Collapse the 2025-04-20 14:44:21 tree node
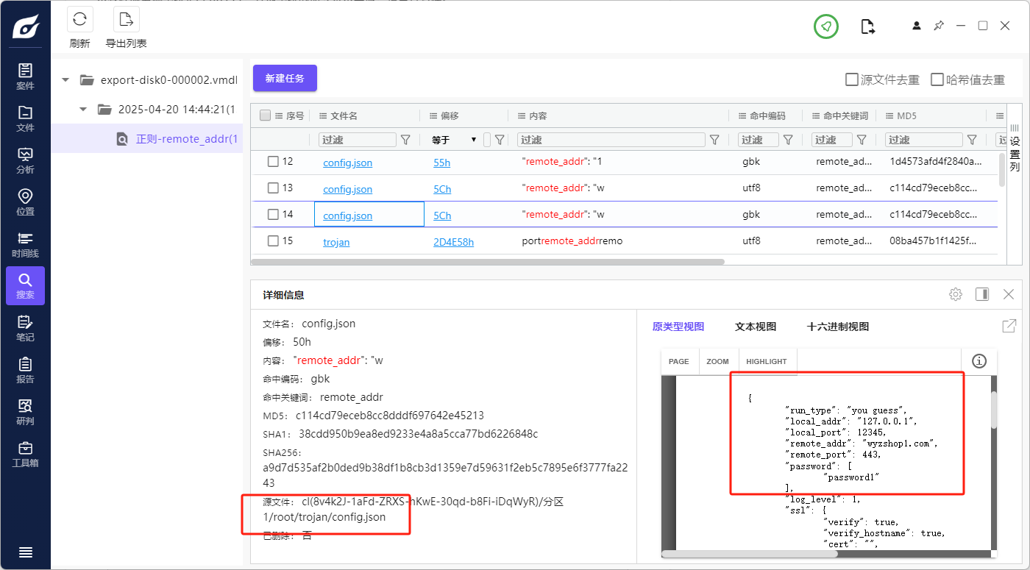The height and width of the screenshot is (570, 1030). click(83, 110)
